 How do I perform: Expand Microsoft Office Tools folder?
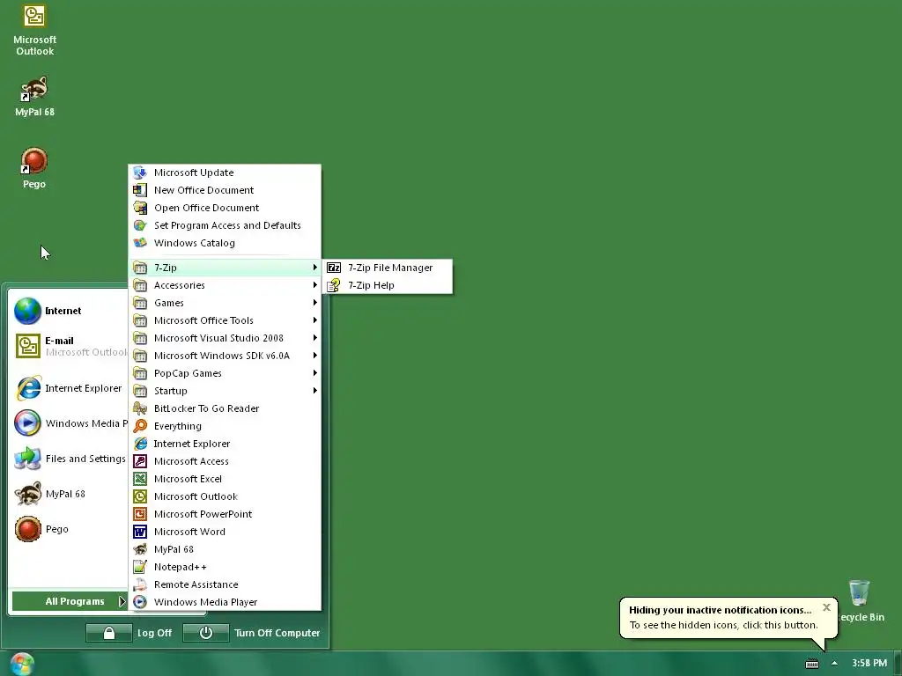point(225,320)
